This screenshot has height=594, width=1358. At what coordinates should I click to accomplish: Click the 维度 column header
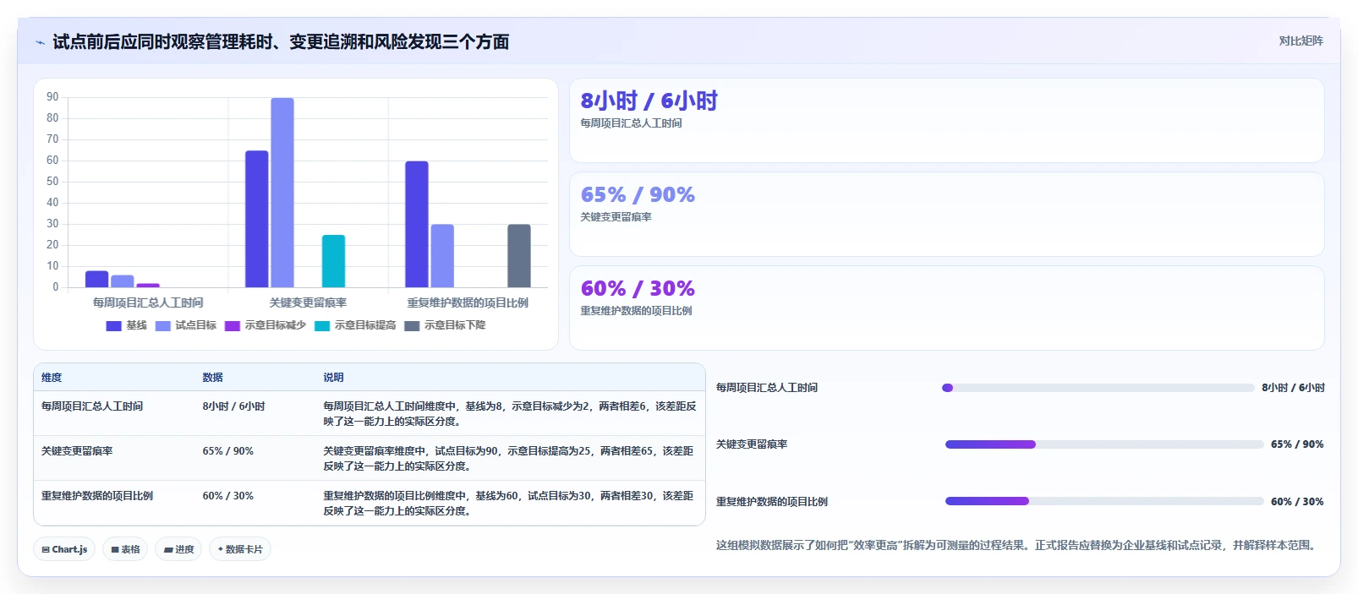(x=52, y=378)
